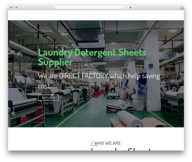Viewport: 192px width, 162px height.
Task: Select the Laundry Detergent Sheets Supplier headline
Action: click(92, 57)
